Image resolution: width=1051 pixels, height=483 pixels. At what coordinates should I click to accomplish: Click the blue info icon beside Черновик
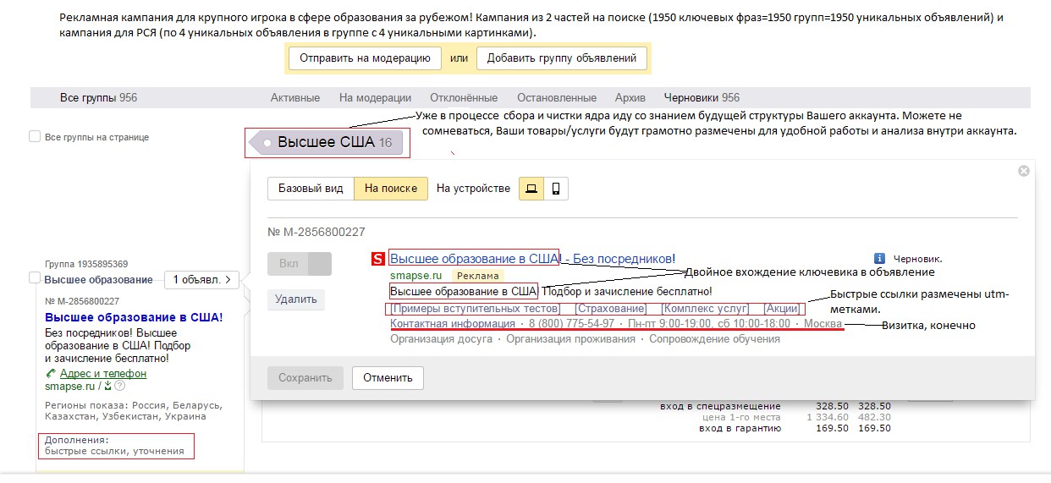point(879,259)
